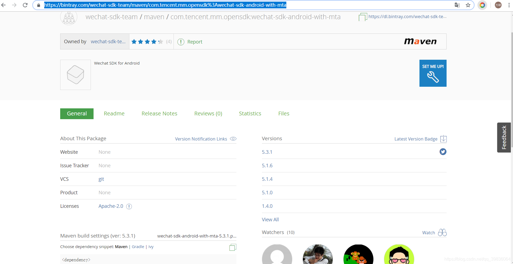
Task: Copy dependency snippet with copy icon
Action: click(x=233, y=247)
